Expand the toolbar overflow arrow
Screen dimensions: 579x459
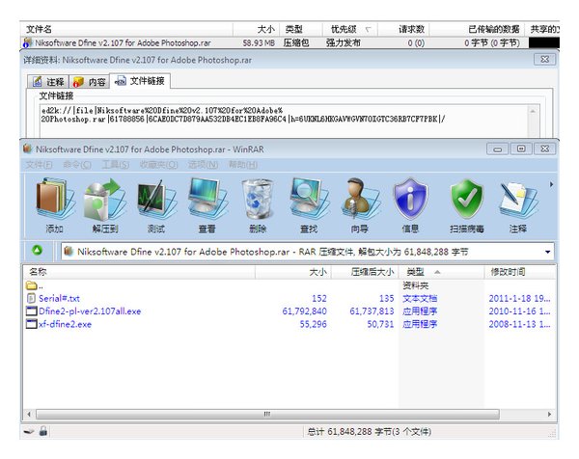coord(551,184)
